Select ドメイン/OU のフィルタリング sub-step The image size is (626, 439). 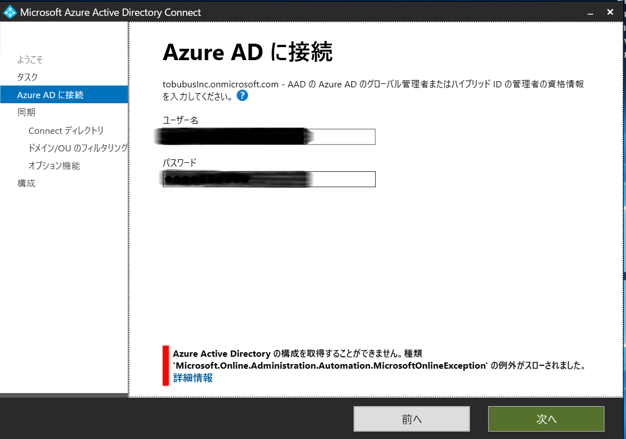(78, 148)
